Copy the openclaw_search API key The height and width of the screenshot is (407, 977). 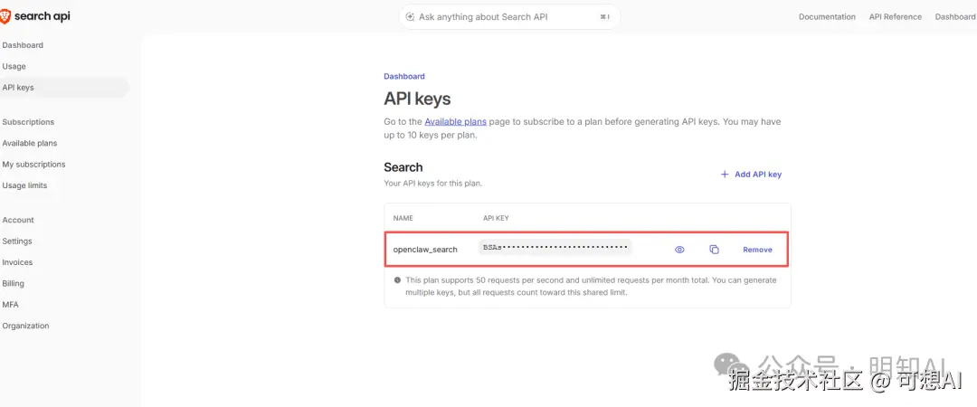(x=714, y=250)
